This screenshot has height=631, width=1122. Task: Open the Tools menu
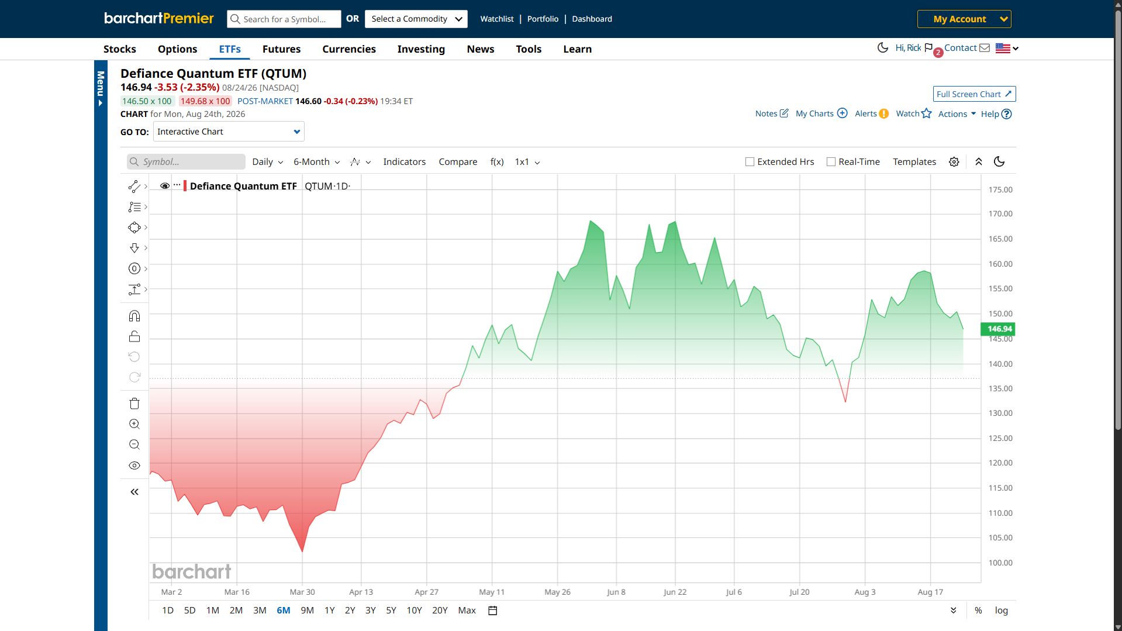[x=529, y=49]
